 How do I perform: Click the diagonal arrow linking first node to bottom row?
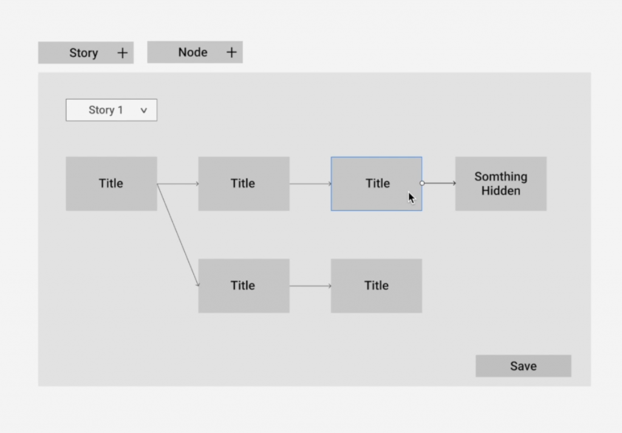coord(178,235)
